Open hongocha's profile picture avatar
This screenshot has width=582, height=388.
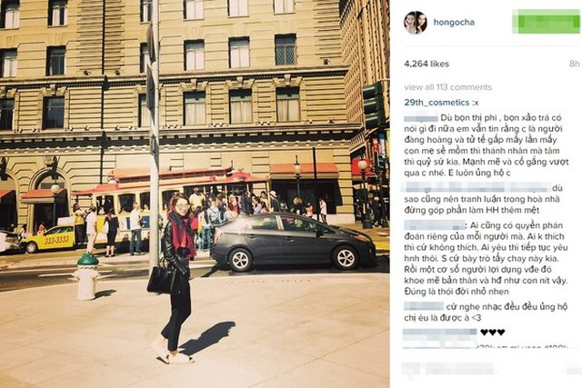pos(415,22)
